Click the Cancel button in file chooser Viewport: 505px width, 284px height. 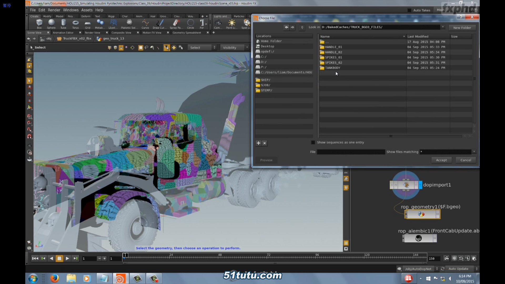point(466,160)
